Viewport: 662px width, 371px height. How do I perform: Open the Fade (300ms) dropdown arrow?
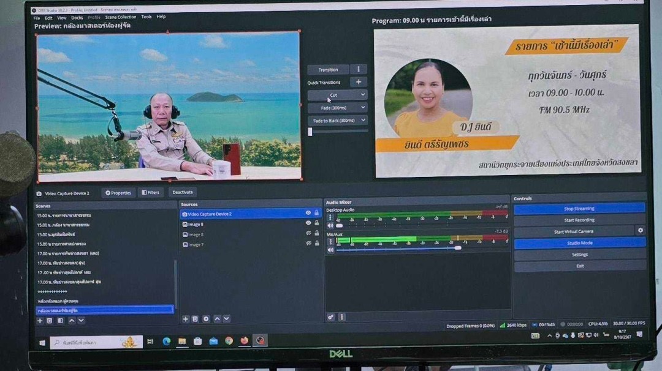click(x=363, y=108)
